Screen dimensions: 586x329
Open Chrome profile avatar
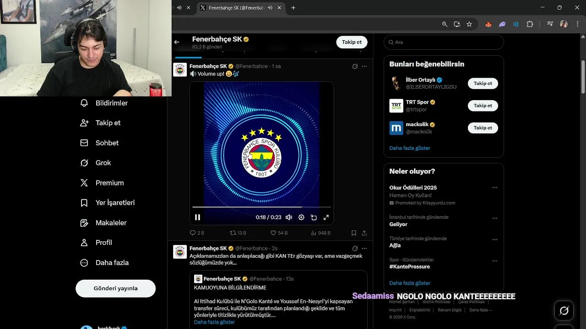[x=564, y=24]
